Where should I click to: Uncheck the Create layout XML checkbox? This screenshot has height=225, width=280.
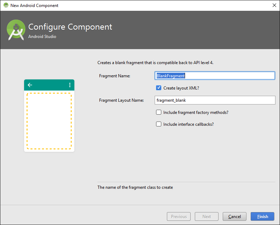[159, 88]
